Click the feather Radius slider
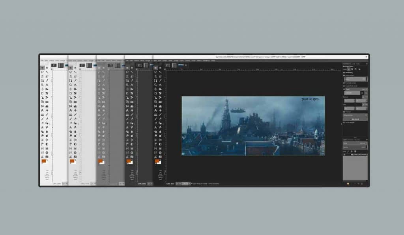Image resolution: width=404 pixels, height=235 pixels. pyautogui.click(x=355, y=79)
